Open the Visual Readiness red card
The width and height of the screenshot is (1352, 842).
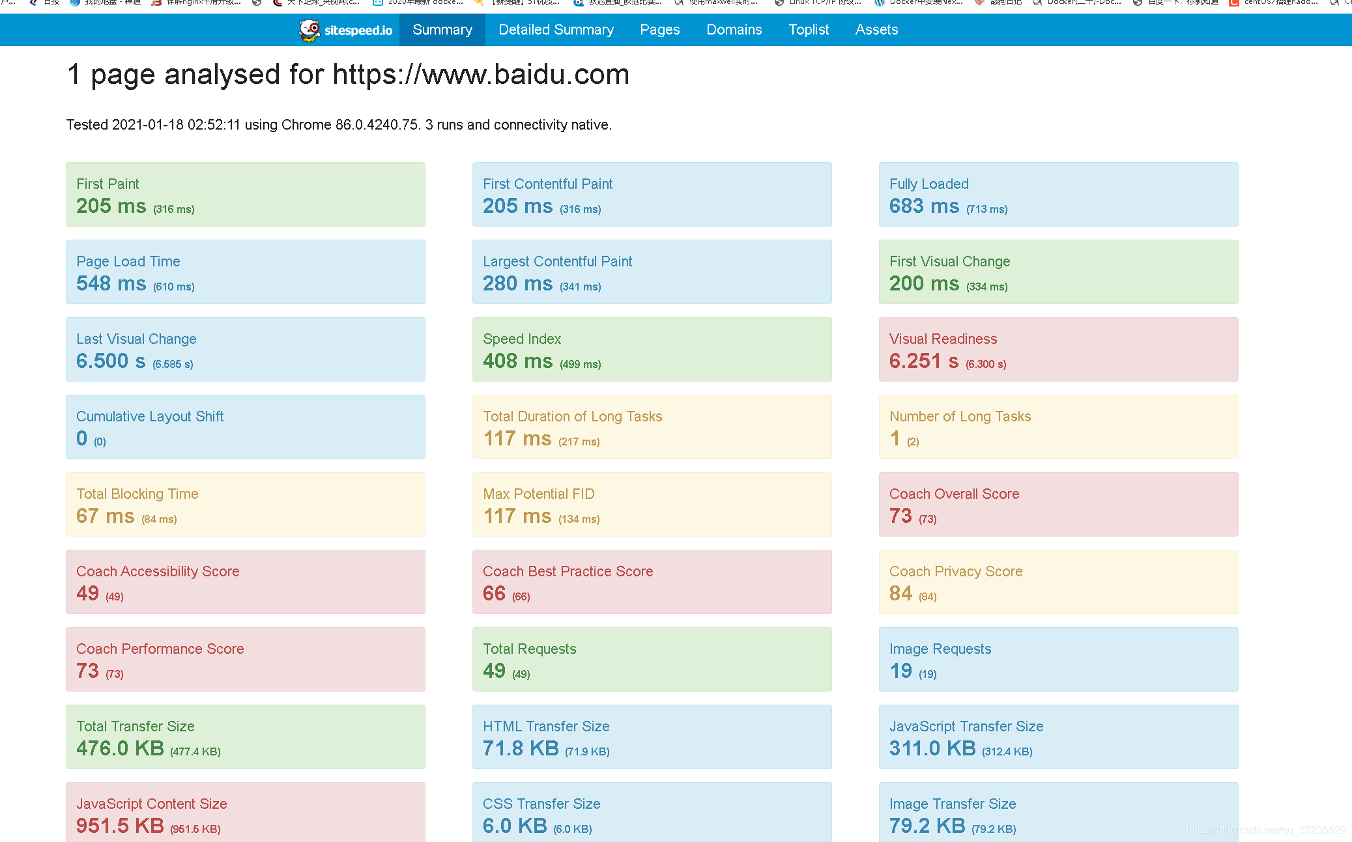coord(1058,350)
